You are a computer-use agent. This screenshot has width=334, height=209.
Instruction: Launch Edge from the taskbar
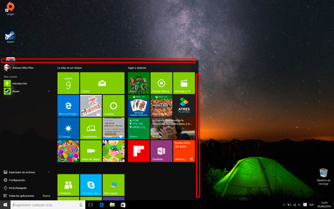click(102, 205)
